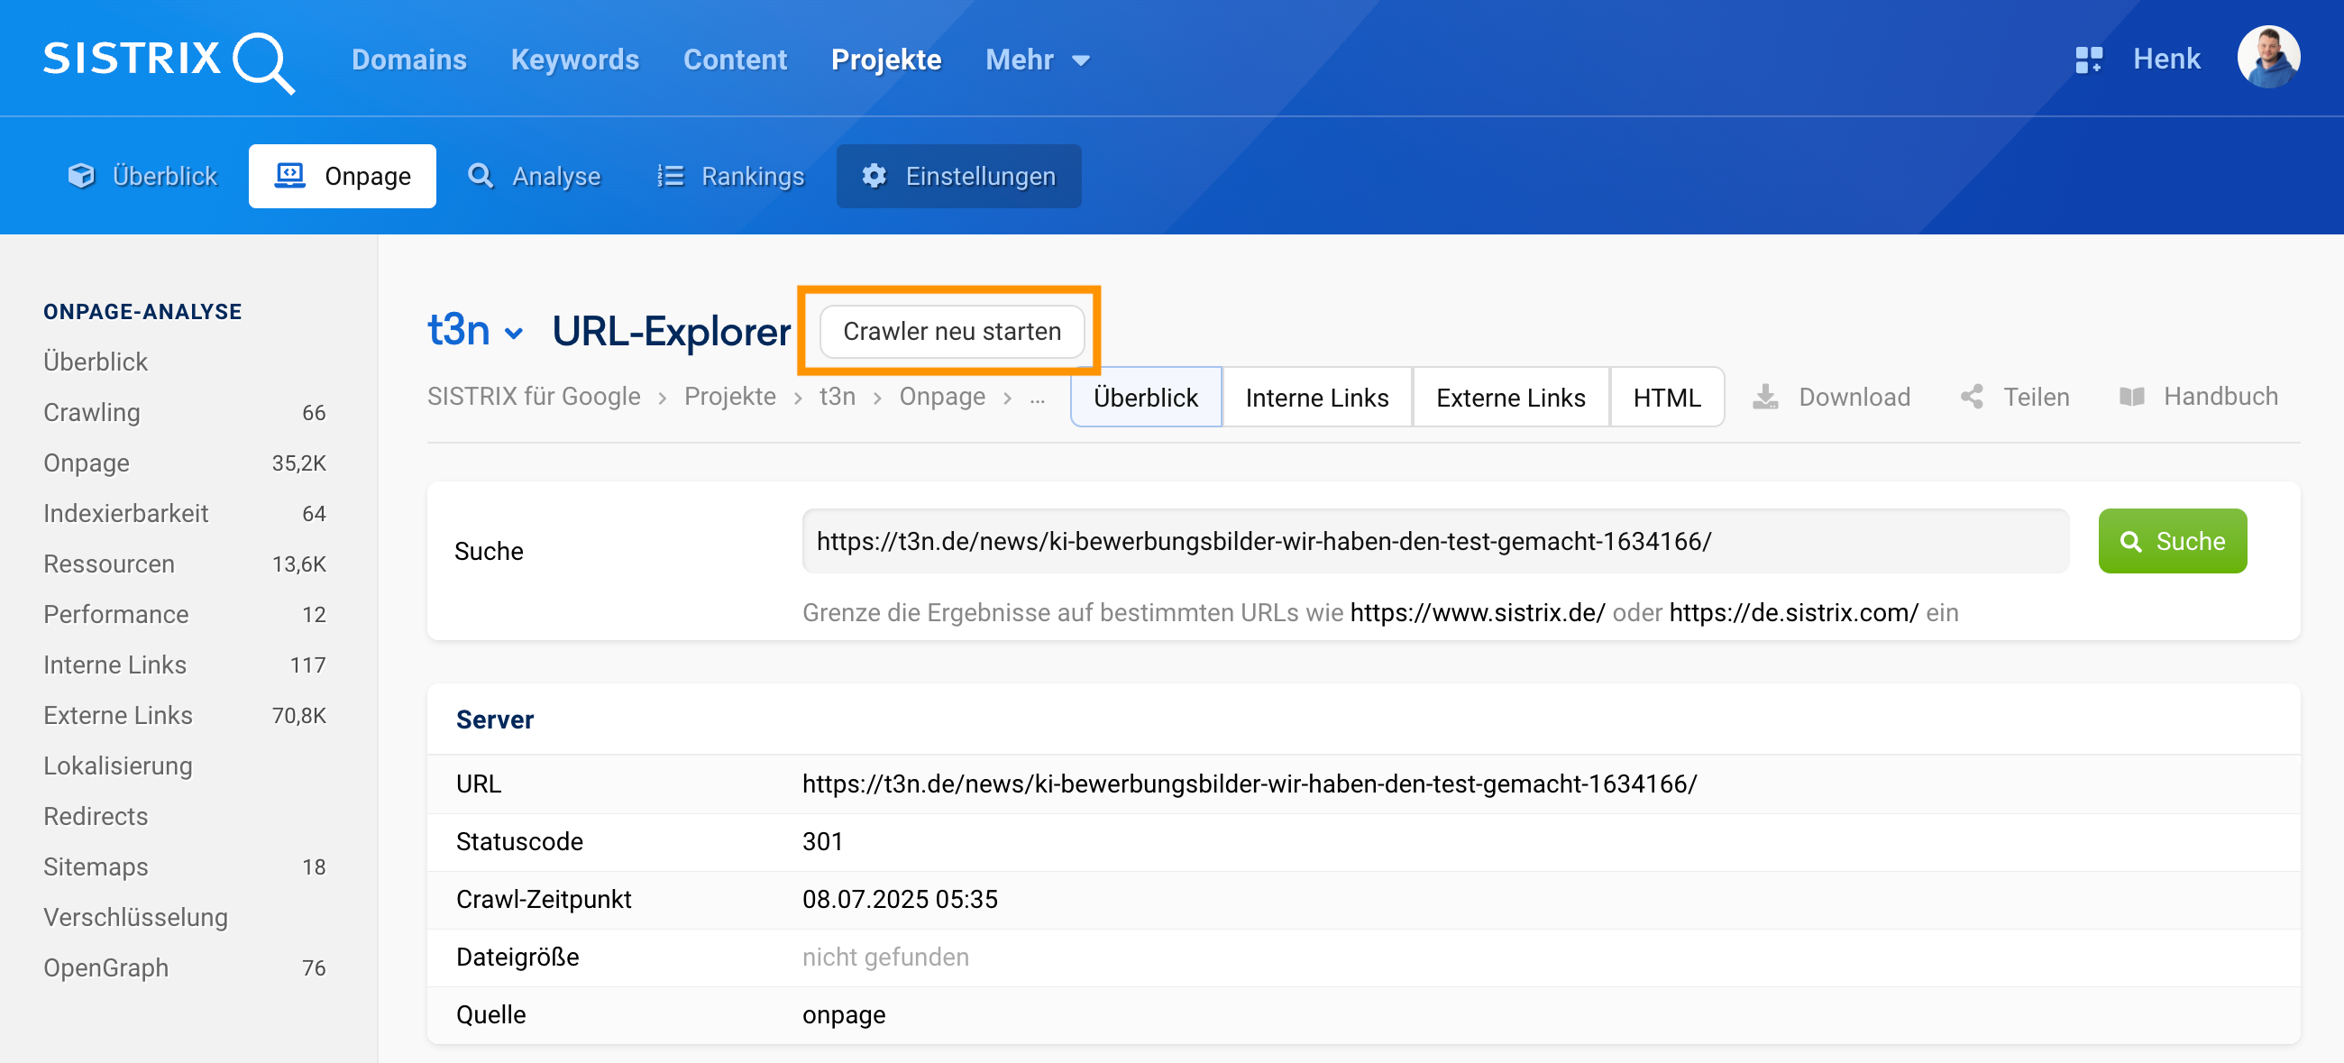The width and height of the screenshot is (2344, 1063).
Task: Open the t3n project dropdown
Action: coord(475,331)
